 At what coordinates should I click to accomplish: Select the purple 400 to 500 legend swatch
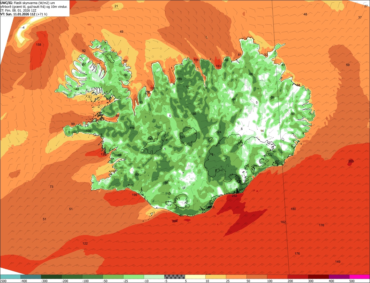tap(339, 277)
